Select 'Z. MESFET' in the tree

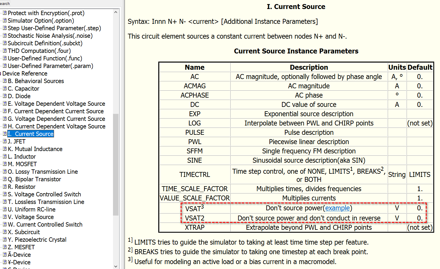21,247
